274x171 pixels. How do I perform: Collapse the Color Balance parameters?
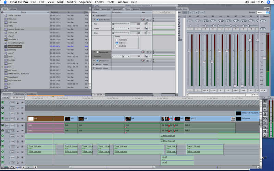pyautogui.click(x=95, y=19)
